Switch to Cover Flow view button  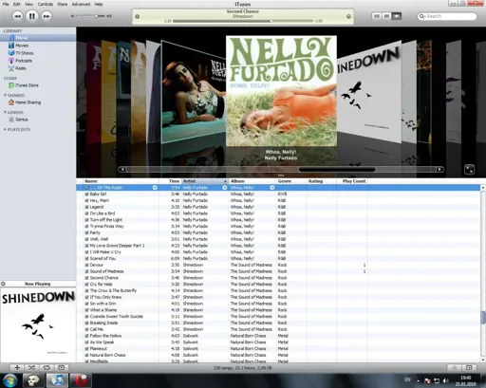(397, 16)
